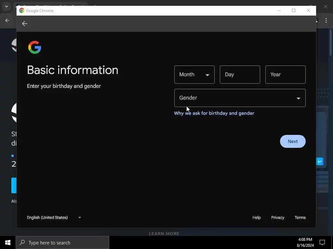Open the taskbar clock showing 4:08 PM

tap(305, 243)
